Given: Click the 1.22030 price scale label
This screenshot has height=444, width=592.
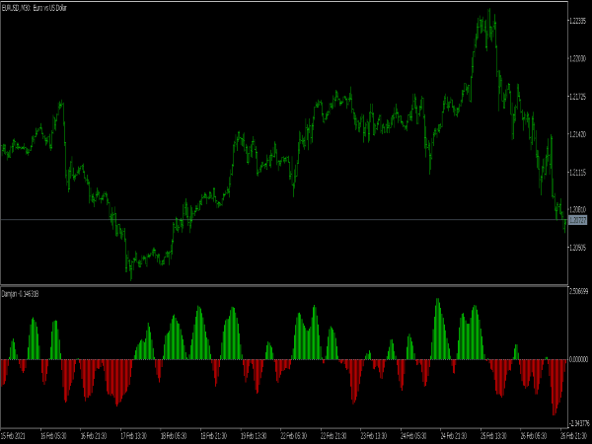Looking at the screenshot, I should (x=577, y=59).
